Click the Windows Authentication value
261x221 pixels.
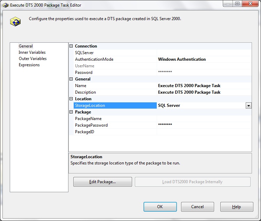(182, 59)
